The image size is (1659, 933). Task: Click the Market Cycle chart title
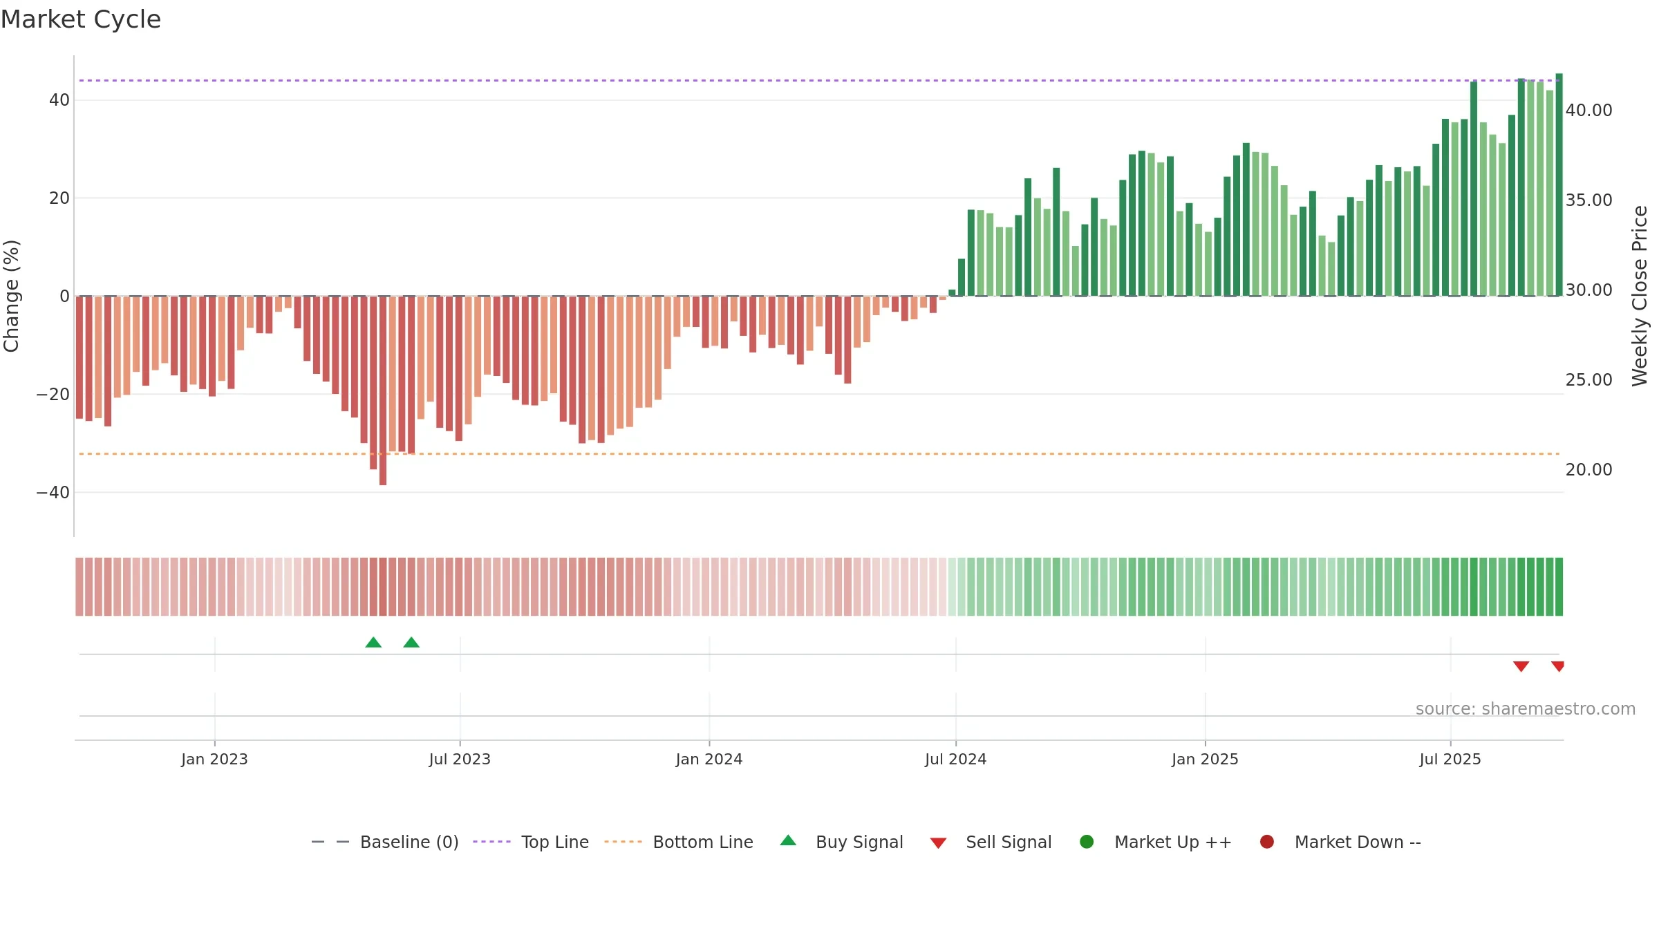(x=81, y=19)
